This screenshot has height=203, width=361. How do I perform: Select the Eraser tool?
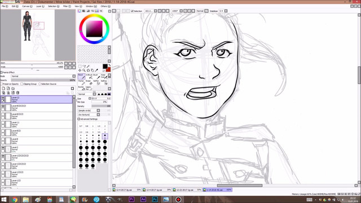(89, 82)
